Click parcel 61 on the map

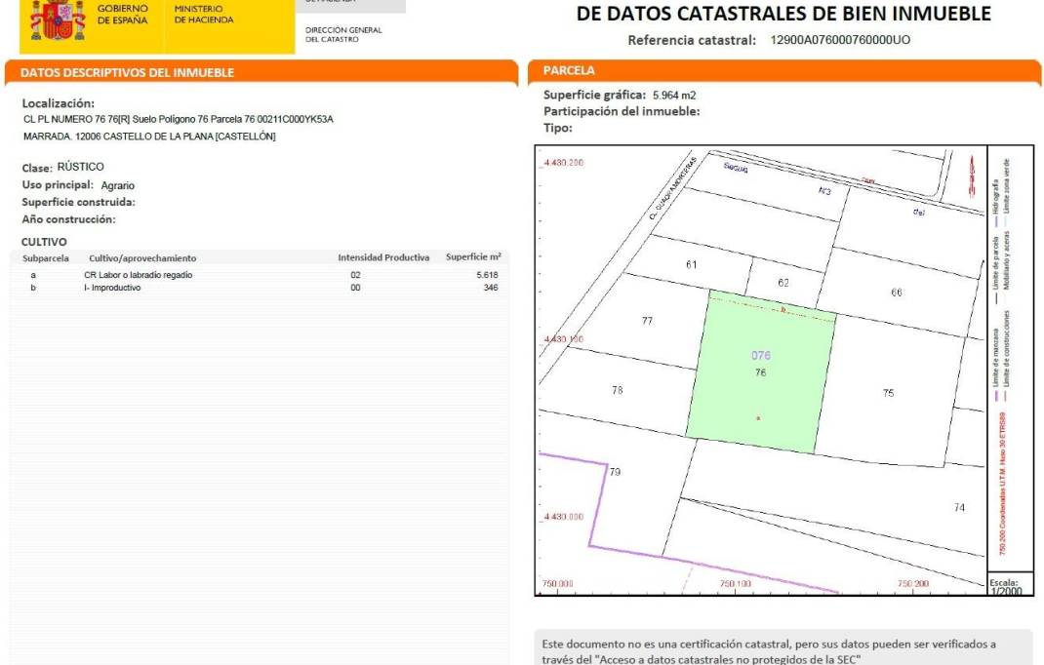[691, 265]
